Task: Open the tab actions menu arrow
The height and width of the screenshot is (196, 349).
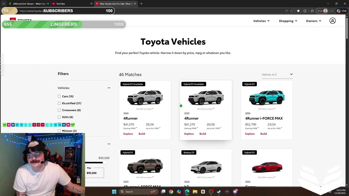Action: point(4,4)
